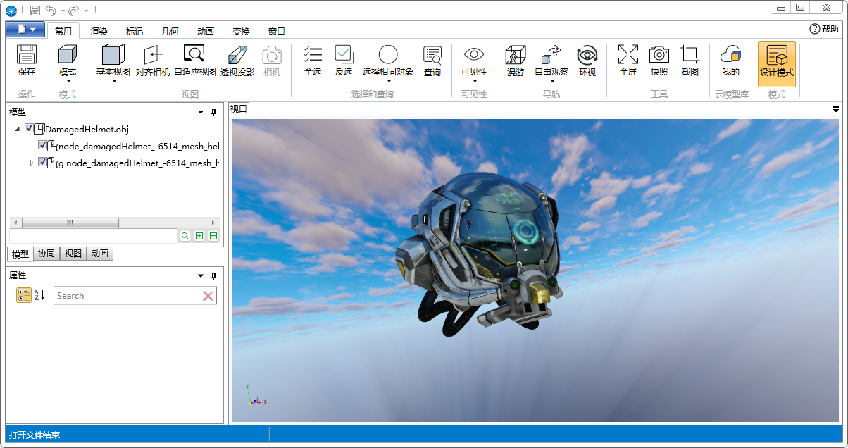Uncheck DamagedHelmet.obj checkbox

pos(29,129)
